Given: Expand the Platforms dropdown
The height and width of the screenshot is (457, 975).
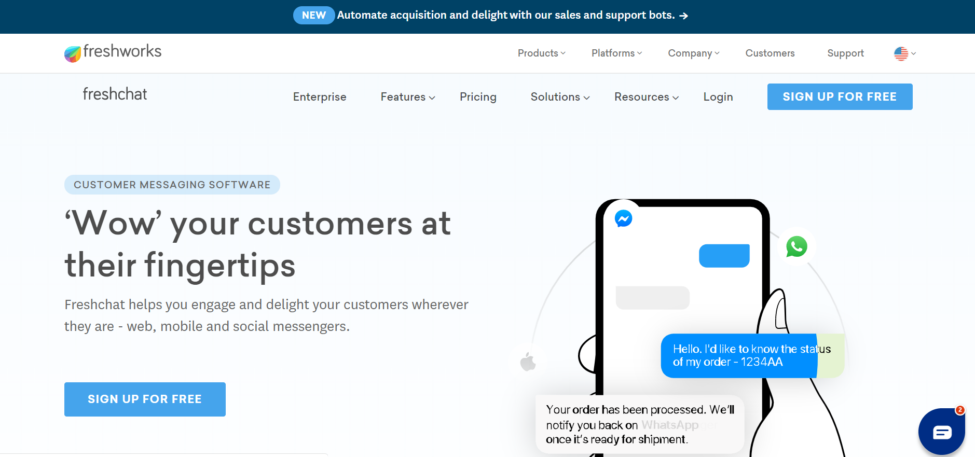Looking at the screenshot, I should [x=617, y=53].
